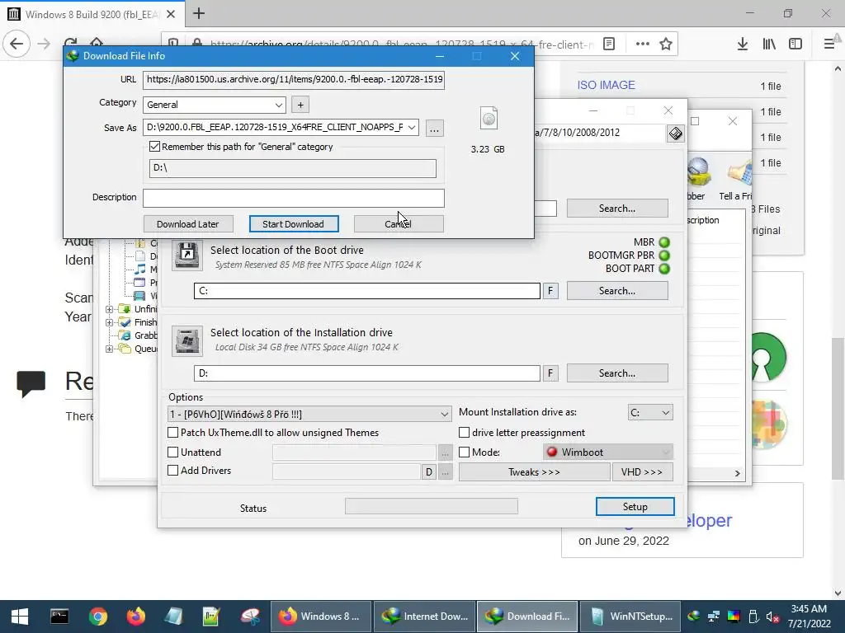Click the green MBR status indicator

click(x=664, y=242)
